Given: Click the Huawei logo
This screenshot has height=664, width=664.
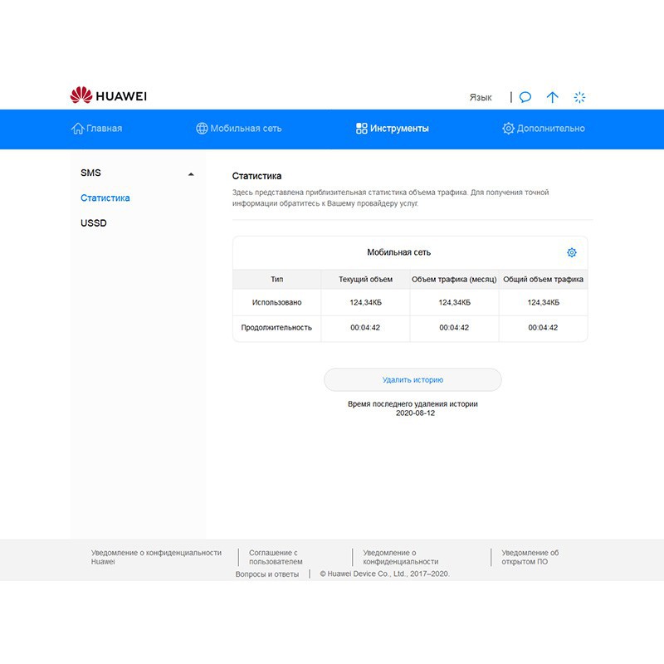Looking at the screenshot, I should pos(109,96).
